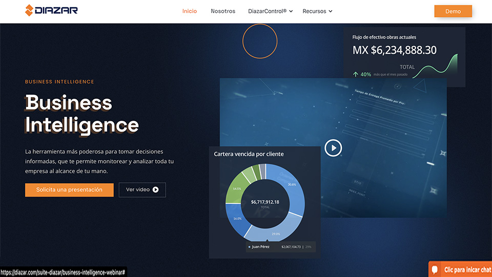The height and width of the screenshot is (277, 492).
Task: Click the orange Demo button
Action: click(x=453, y=11)
